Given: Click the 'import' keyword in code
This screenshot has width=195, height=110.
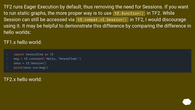Looking at the screenshot, I should tap(19, 54).
